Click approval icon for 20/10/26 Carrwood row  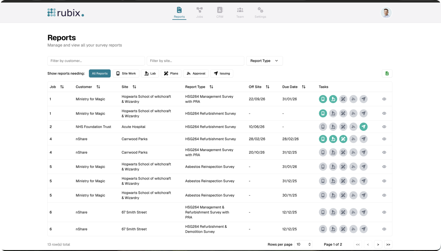pyautogui.click(x=353, y=152)
